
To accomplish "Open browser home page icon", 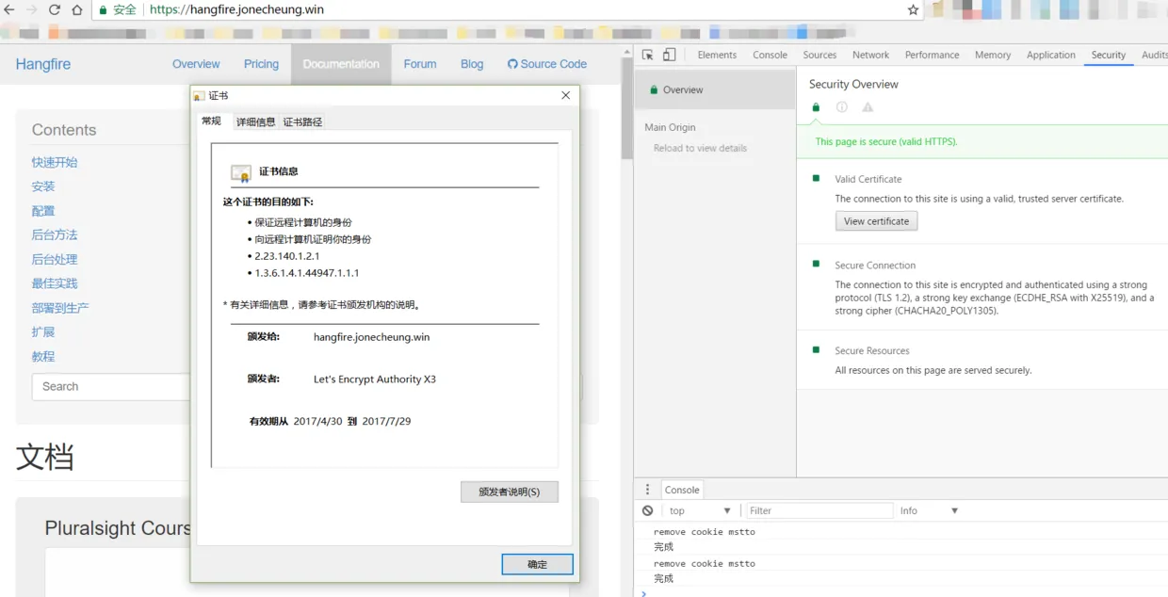I will (x=77, y=9).
